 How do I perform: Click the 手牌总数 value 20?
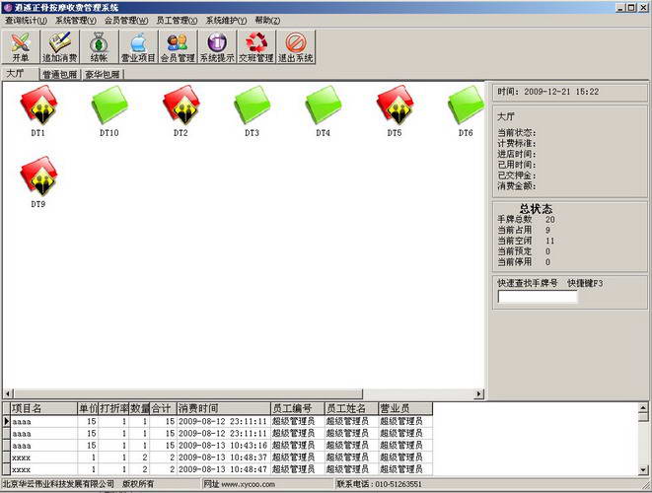[x=550, y=220]
